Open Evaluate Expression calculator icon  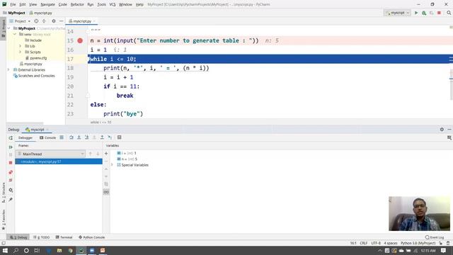tap(119, 137)
